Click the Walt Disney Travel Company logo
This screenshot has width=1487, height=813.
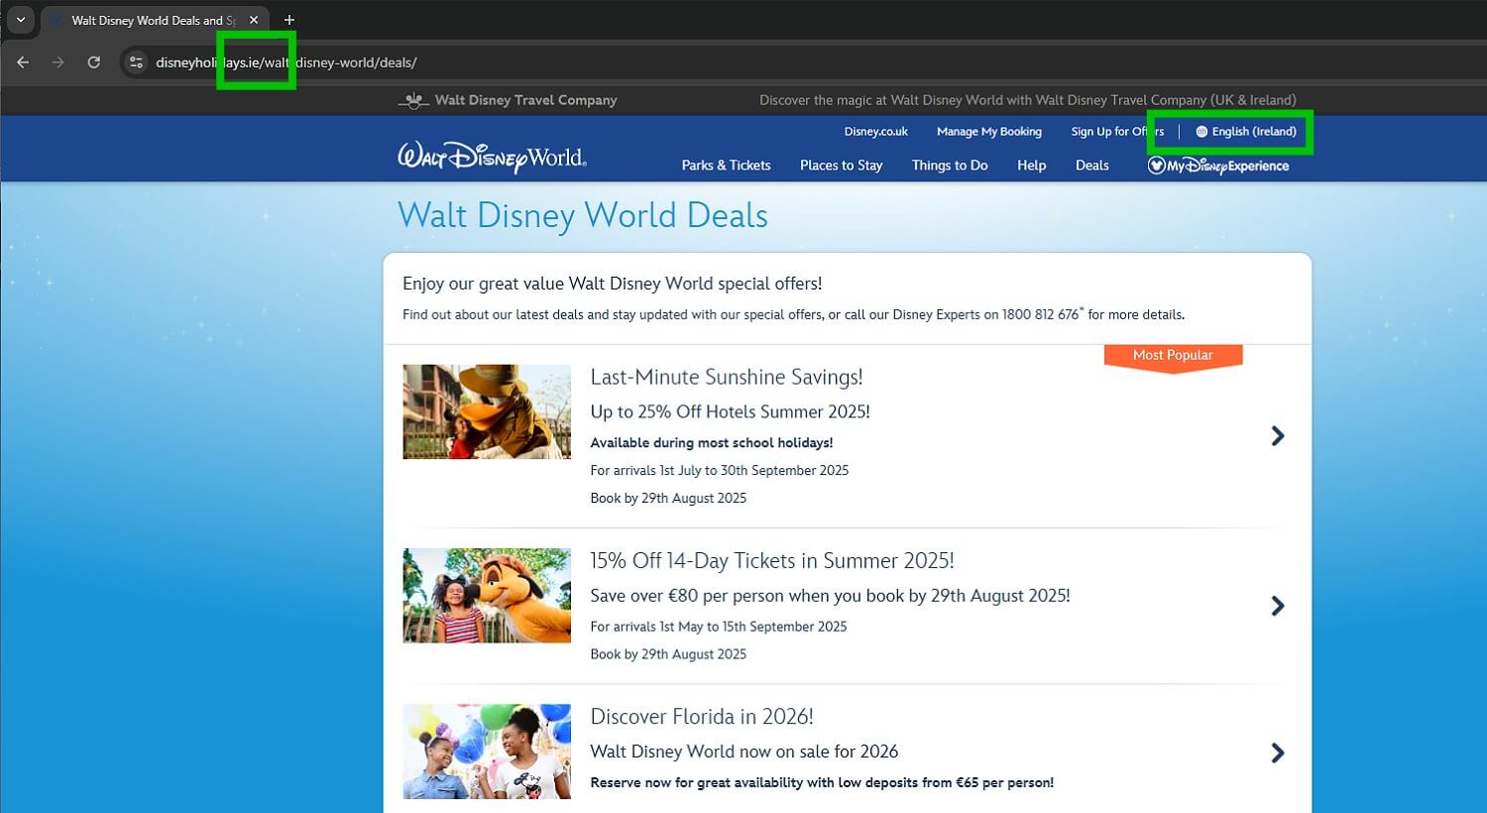click(508, 100)
